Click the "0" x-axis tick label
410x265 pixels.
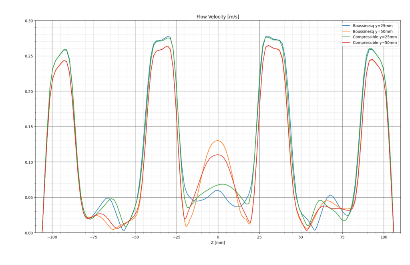(218, 237)
